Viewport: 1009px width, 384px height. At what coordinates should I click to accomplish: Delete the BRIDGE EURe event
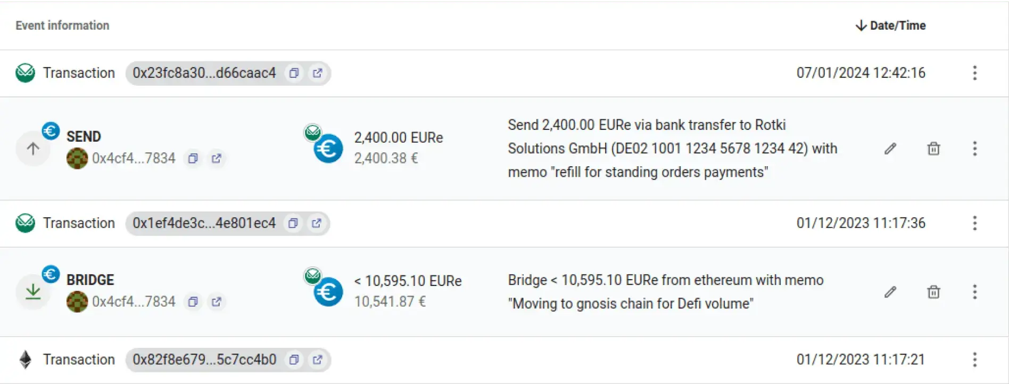[x=933, y=292]
